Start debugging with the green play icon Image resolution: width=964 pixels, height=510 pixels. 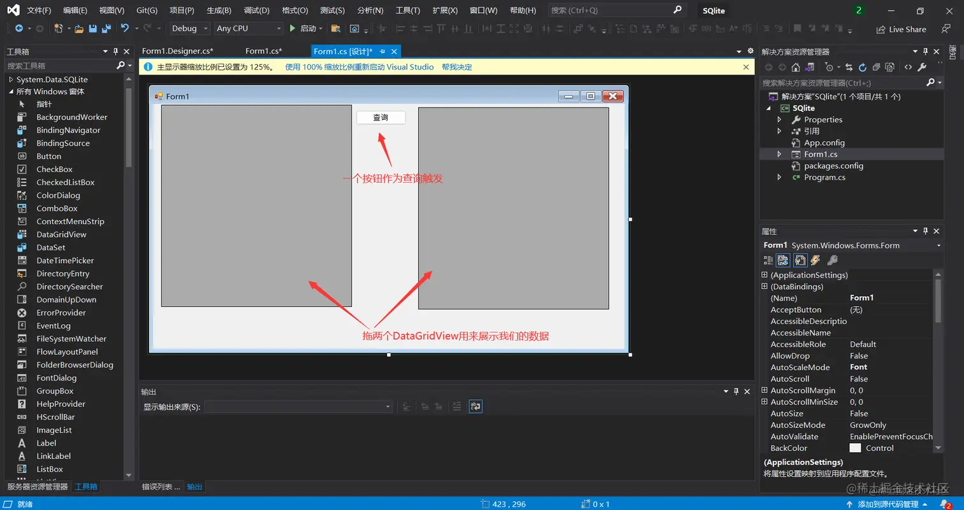click(x=293, y=29)
